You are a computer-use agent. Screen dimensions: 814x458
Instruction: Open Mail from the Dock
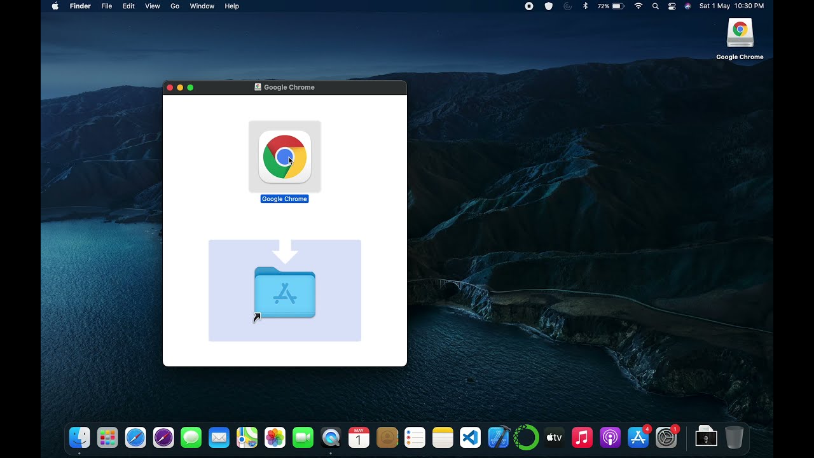pos(219,437)
